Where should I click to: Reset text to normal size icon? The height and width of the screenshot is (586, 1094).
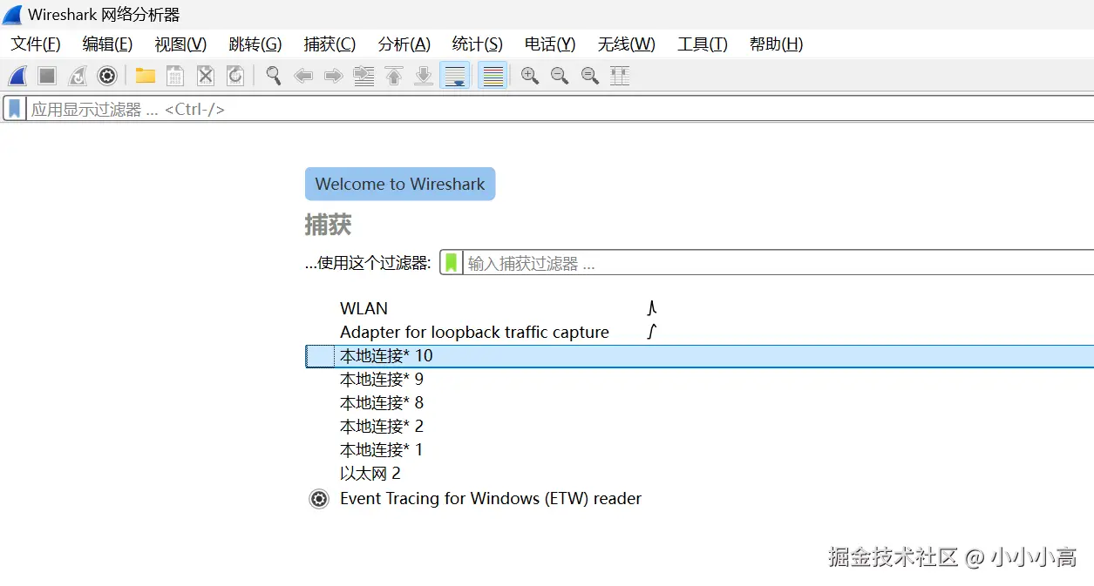click(x=590, y=76)
